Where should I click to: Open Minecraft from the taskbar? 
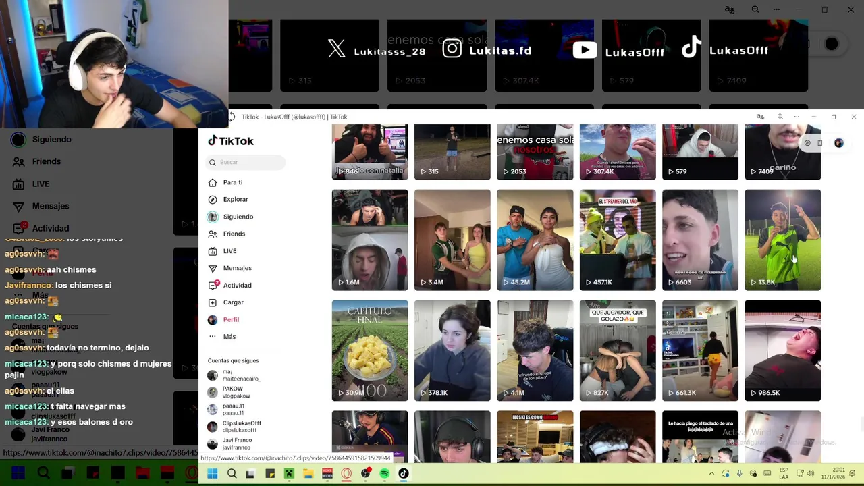(289, 474)
